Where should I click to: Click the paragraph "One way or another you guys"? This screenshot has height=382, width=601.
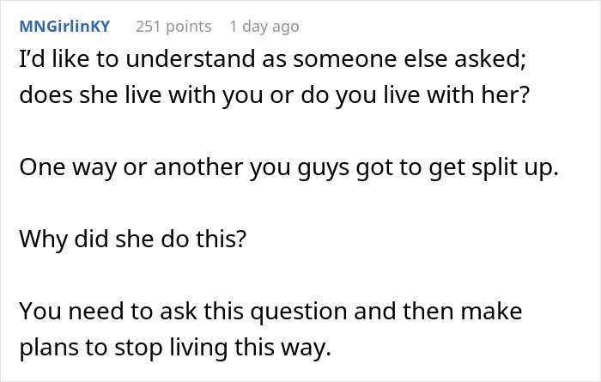(288, 168)
